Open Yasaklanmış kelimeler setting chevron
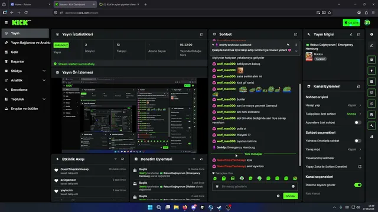 click(360, 158)
